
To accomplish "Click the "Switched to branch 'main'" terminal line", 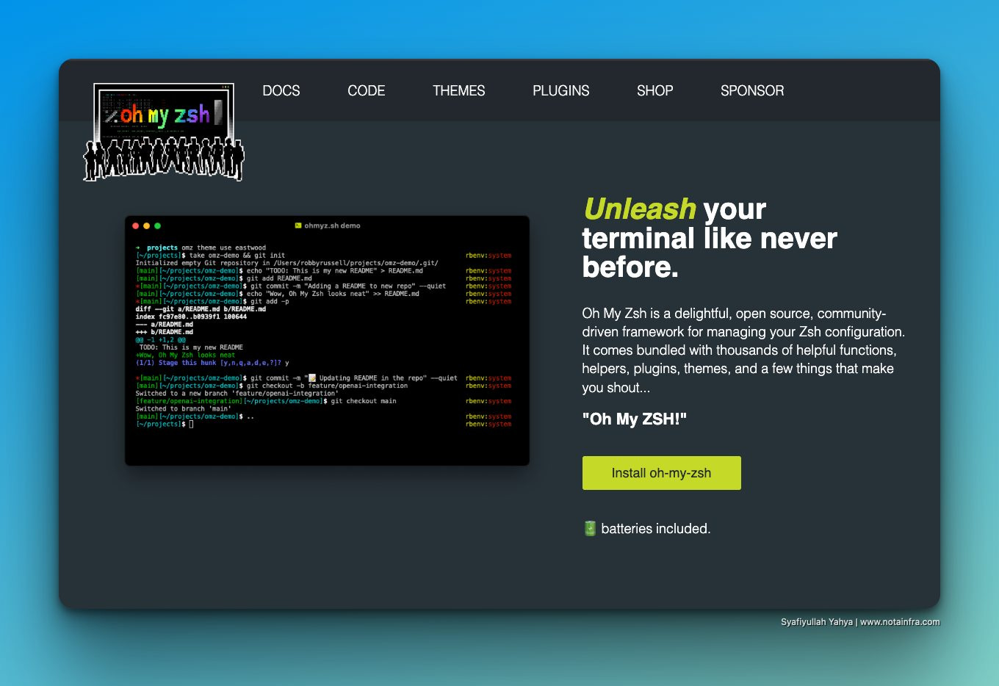I will [183, 408].
